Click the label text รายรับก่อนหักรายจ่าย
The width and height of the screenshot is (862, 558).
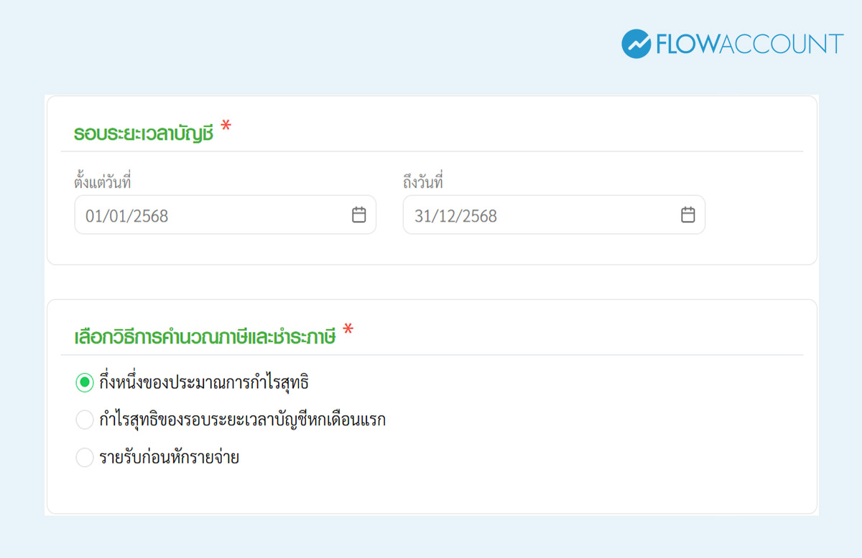[x=169, y=458]
